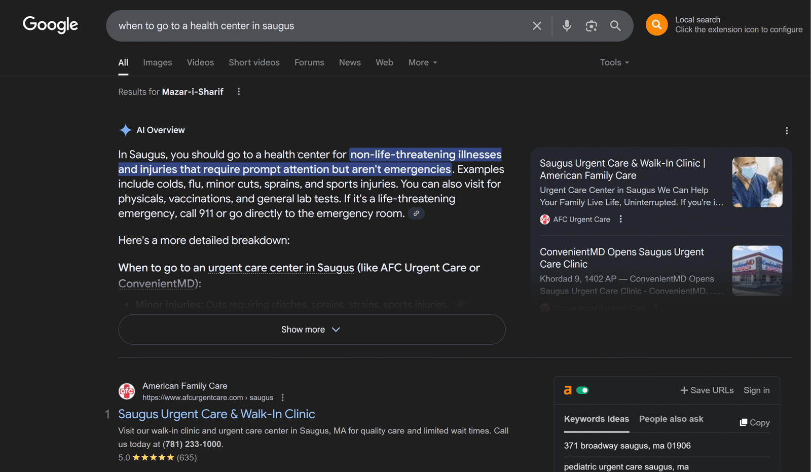This screenshot has width=811, height=472.
Task: Open the Tools dropdown
Action: 614,62
